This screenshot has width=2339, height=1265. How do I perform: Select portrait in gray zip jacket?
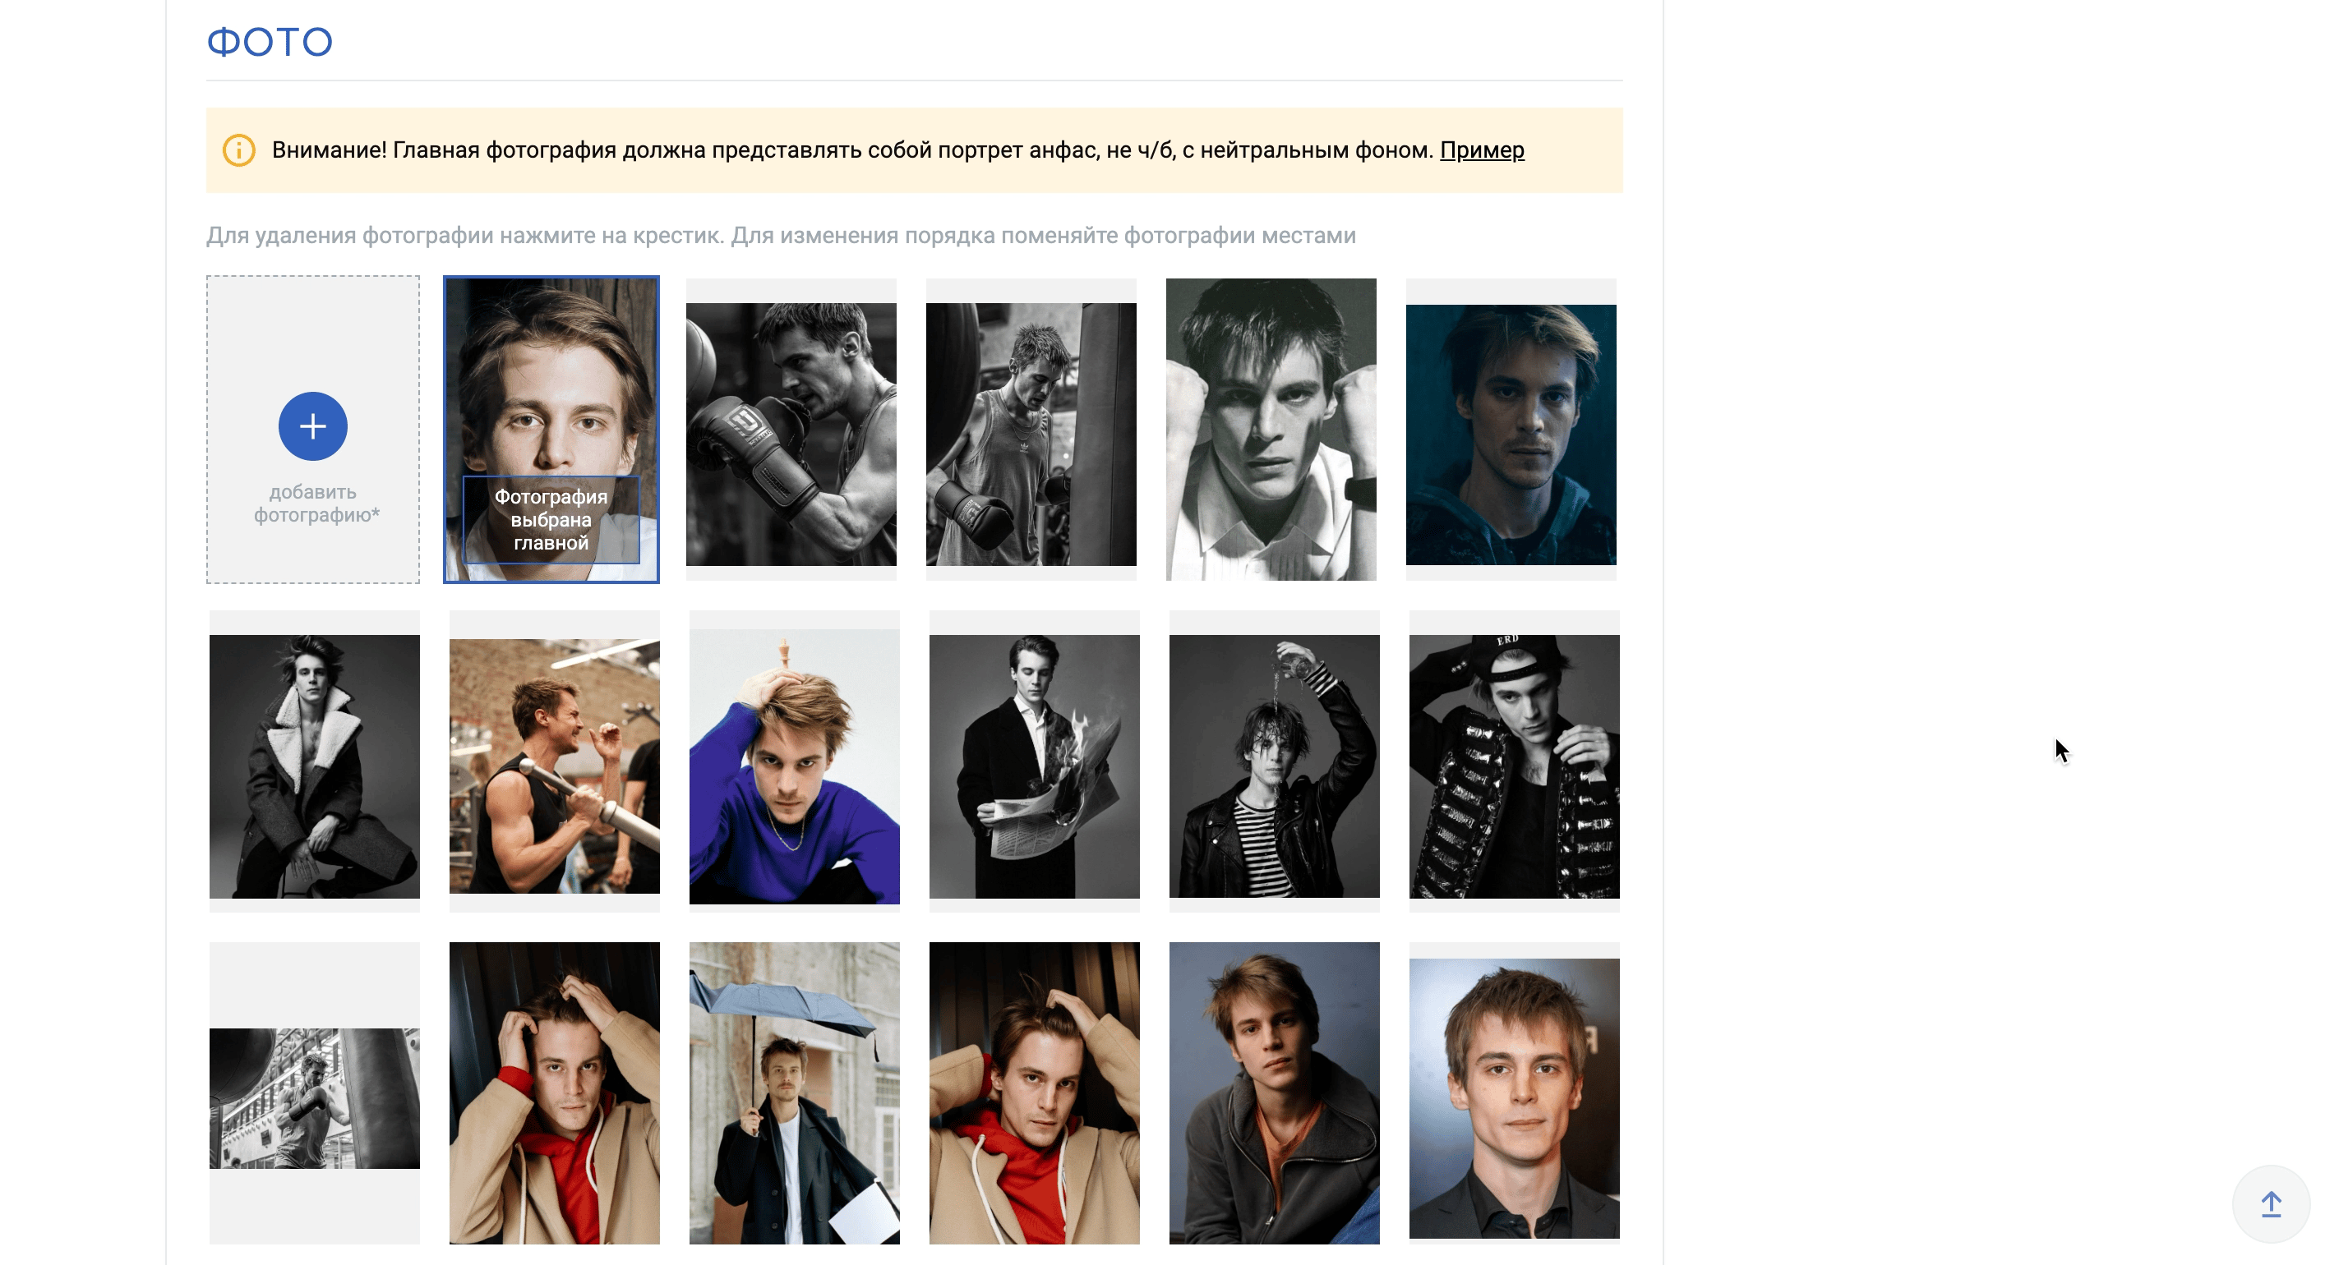click(1275, 1092)
